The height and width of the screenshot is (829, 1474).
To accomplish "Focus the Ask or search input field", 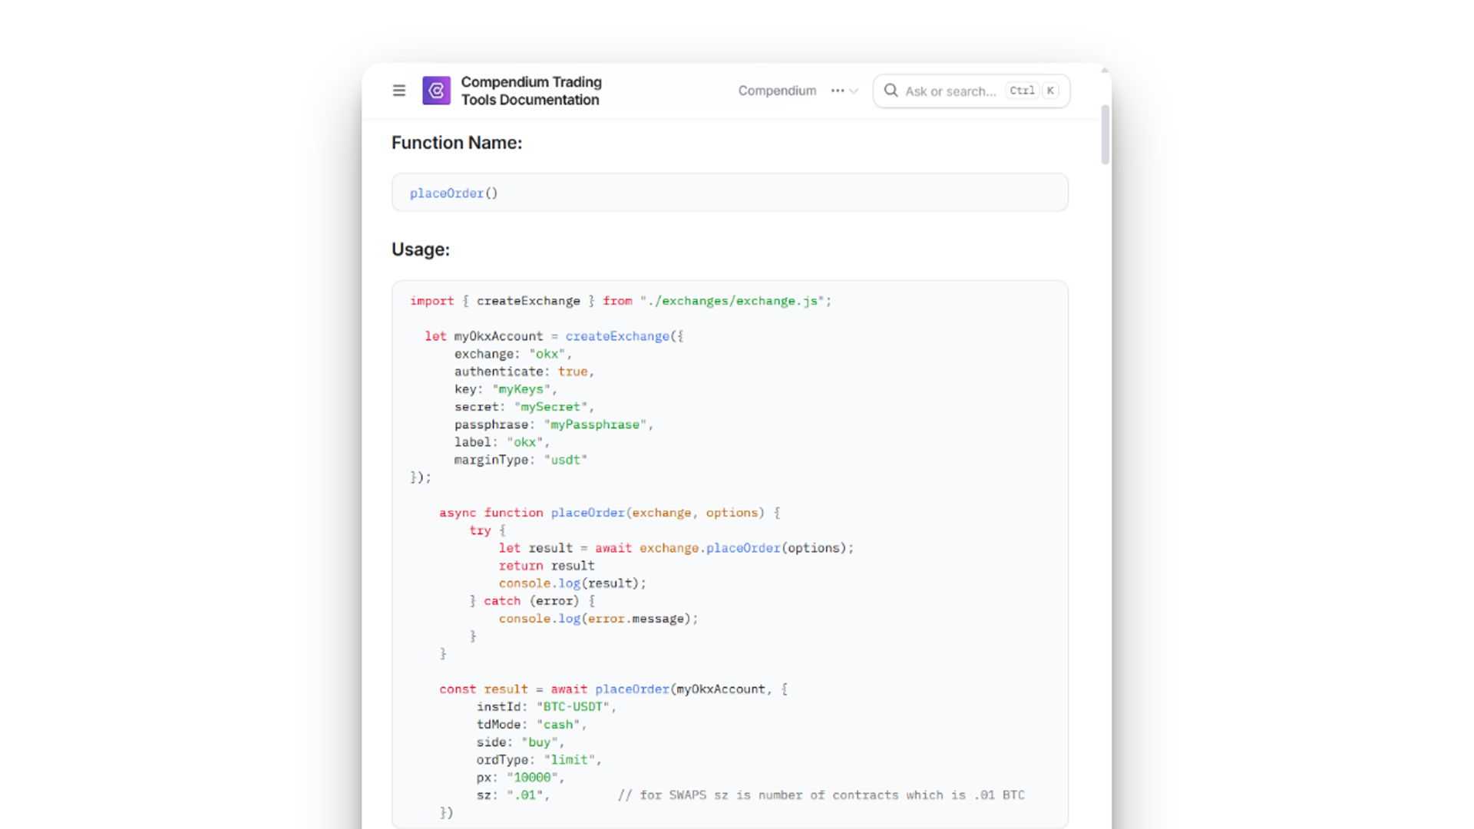I will (950, 91).
